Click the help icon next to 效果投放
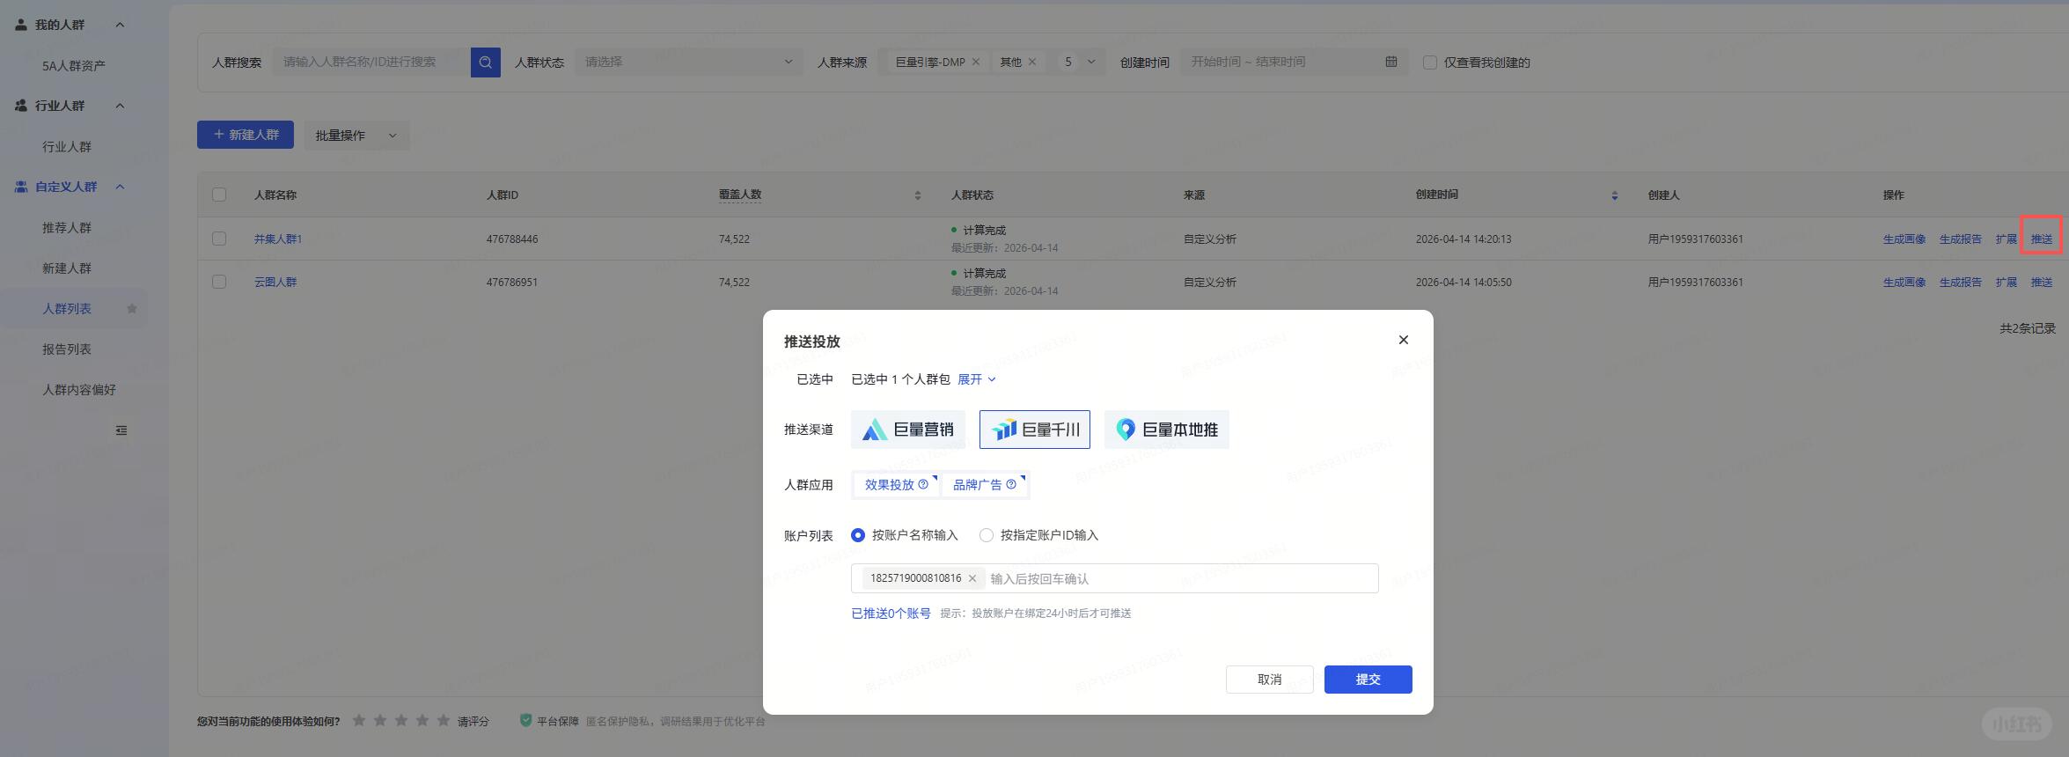Screen dimensions: 2069x757 (x=923, y=484)
